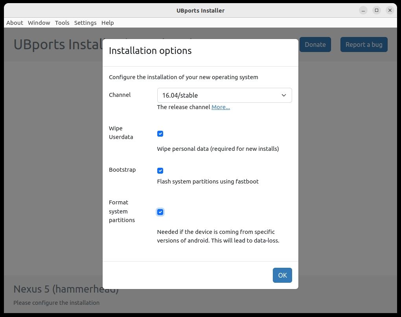
Task: Disable Format system partitions checkbox
Action: tap(160, 212)
